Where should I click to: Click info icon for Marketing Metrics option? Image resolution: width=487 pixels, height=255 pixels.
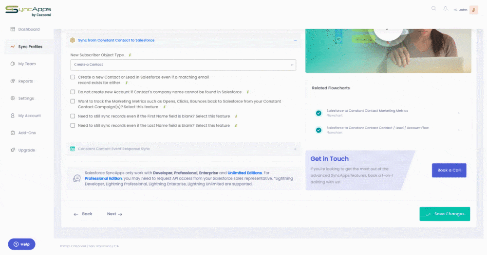pyautogui.click(x=164, y=107)
